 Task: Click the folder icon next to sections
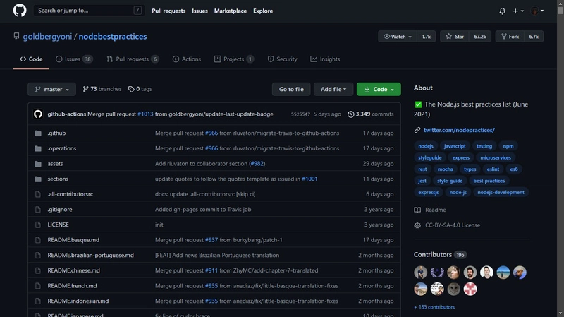(x=38, y=179)
